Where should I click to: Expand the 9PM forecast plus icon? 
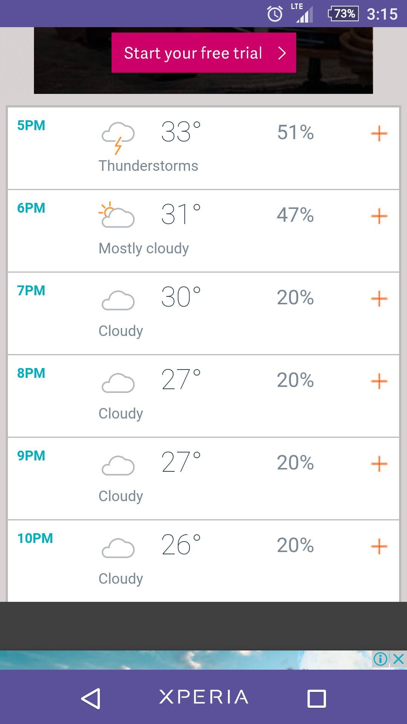pos(379,464)
